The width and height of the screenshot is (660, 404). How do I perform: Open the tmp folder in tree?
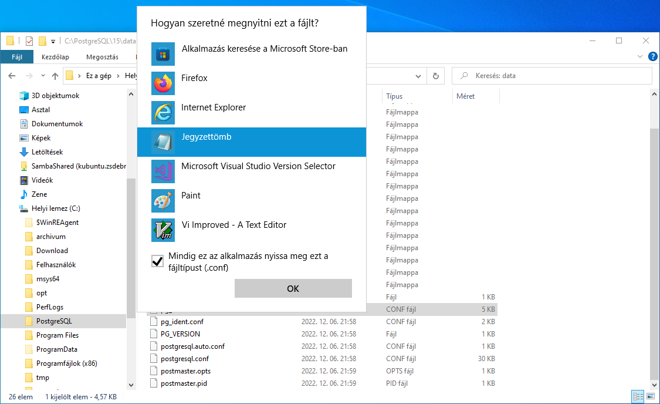tap(42, 378)
